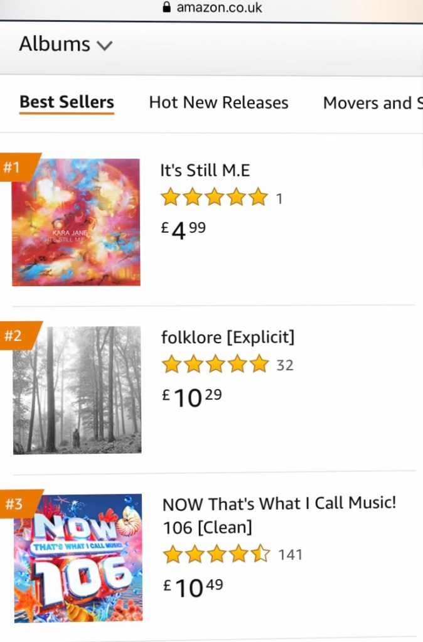The height and width of the screenshot is (642, 423).
Task: Tap the folklore star rating icons
Action: coord(215,365)
